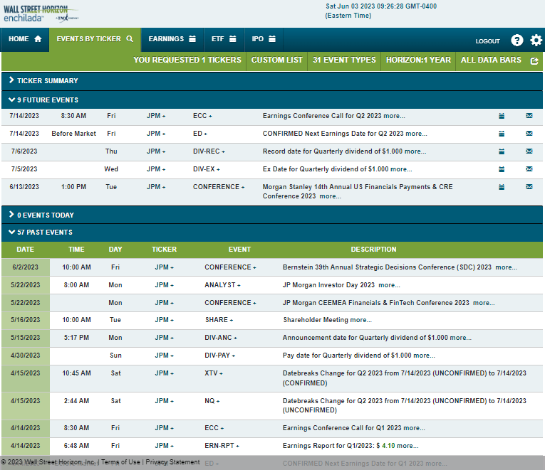This screenshot has width=545, height=470.
Task: Open DIV-ANC event type dropdown
Action: tap(221, 338)
